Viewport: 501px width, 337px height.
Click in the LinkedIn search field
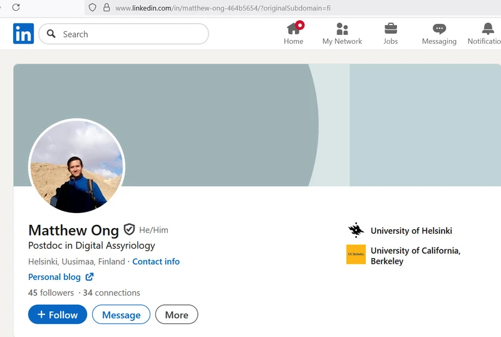point(132,34)
